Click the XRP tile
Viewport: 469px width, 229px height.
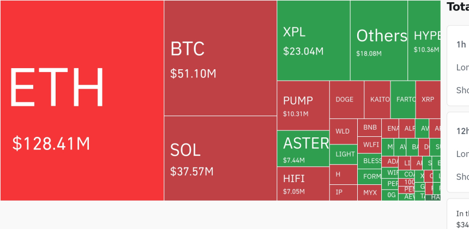[x=428, y=99]
